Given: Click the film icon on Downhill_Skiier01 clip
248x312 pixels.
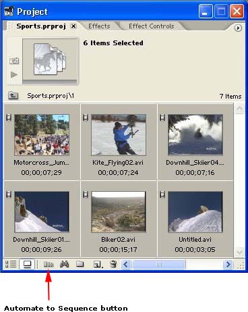Looking at the screenshot, I should click(x=9, y=194).
